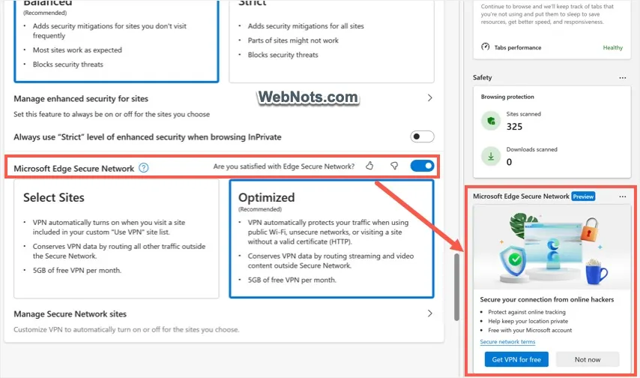Choose the Strict security level card
The height and width of the screenshot is (378, 640).
click(331, 40)
